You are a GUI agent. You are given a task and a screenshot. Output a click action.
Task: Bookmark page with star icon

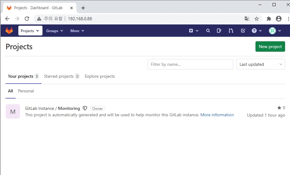coord(256,19)
